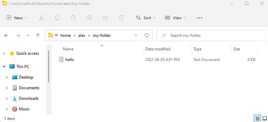This screenshot has width=268, height=122.
Task: Expand the Desktop tree node
Action: point(7,77)
